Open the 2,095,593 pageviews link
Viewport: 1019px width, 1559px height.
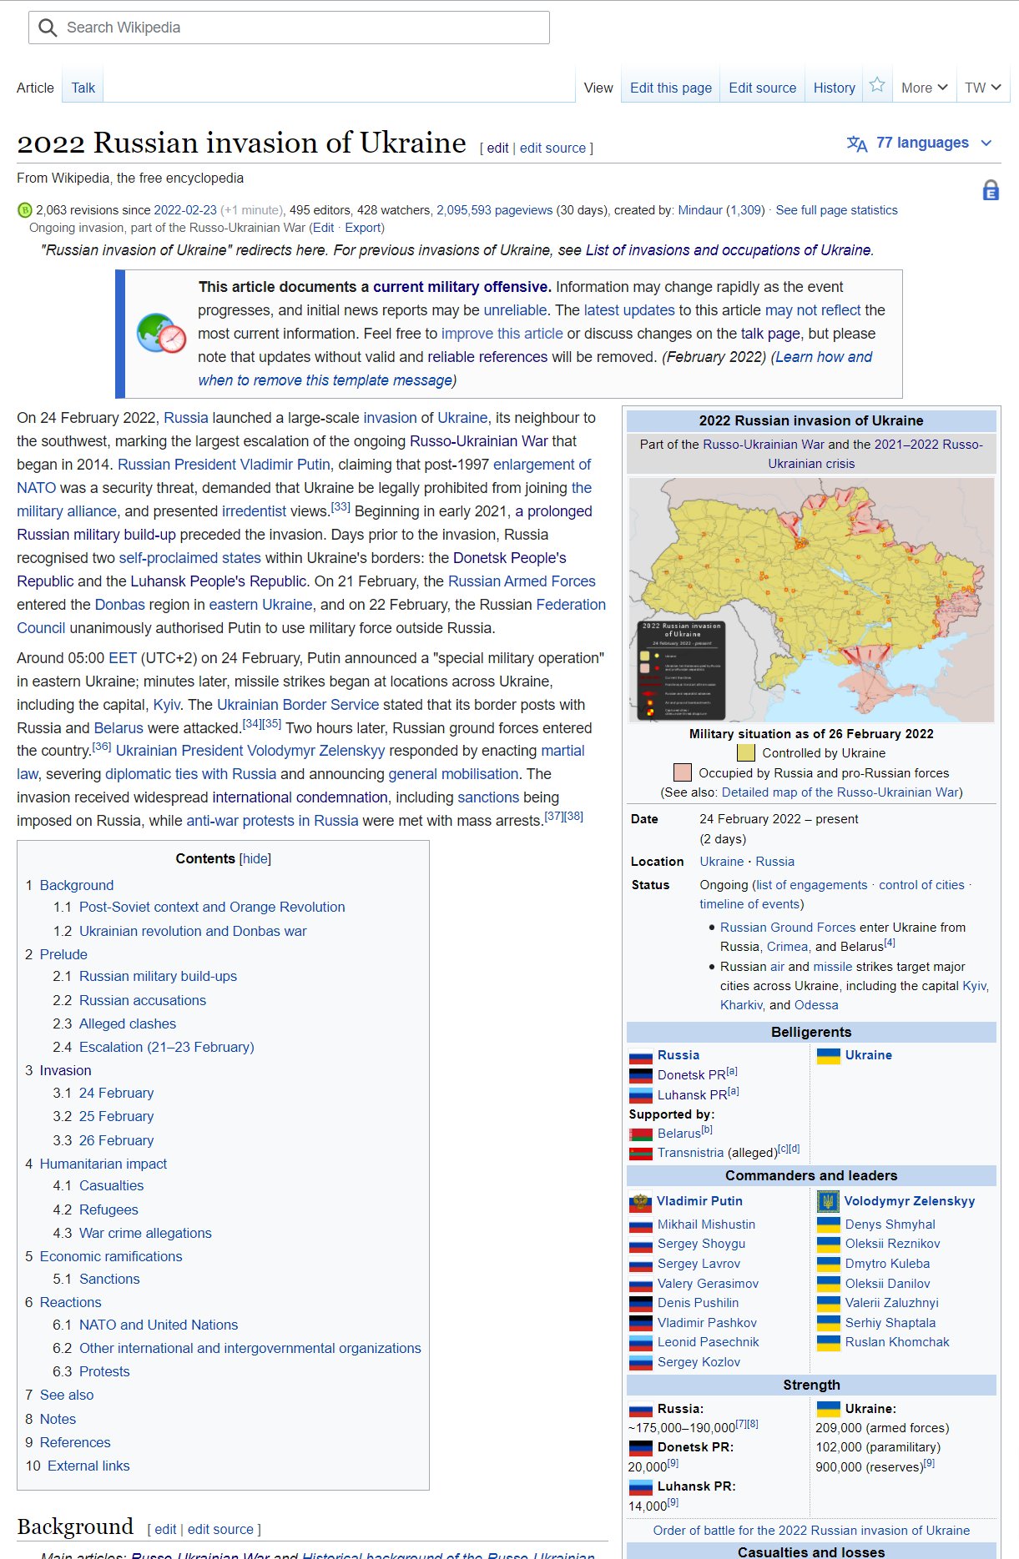494,210
